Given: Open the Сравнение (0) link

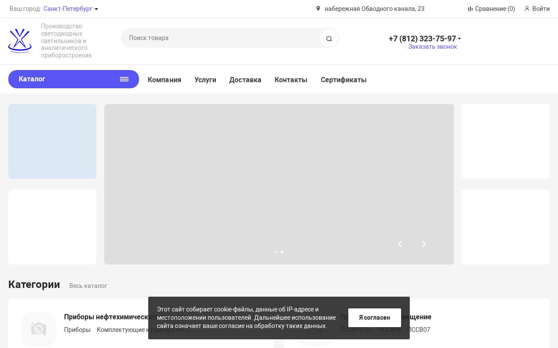Looking at the screenshot, I should tap(495, 9).
